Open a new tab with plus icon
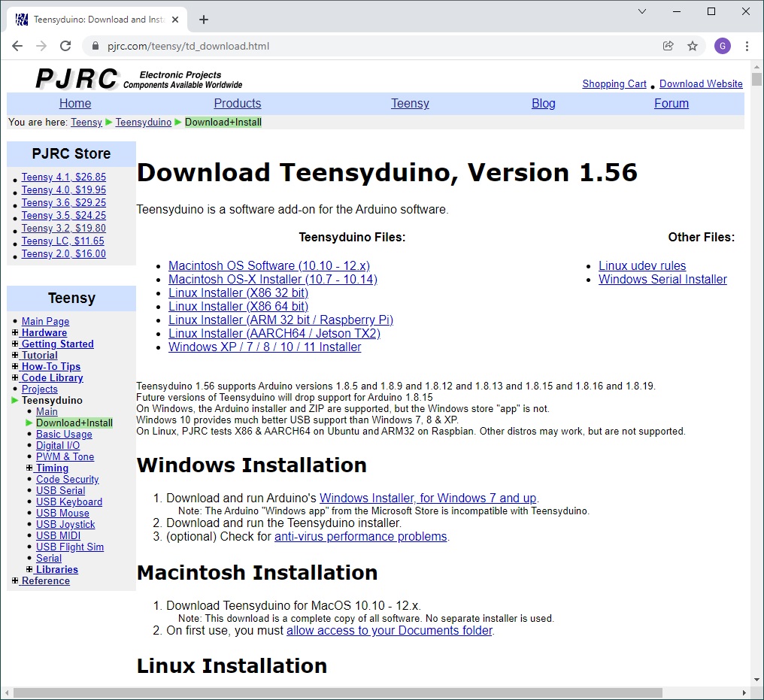764x700 pixels. [204, 20]
